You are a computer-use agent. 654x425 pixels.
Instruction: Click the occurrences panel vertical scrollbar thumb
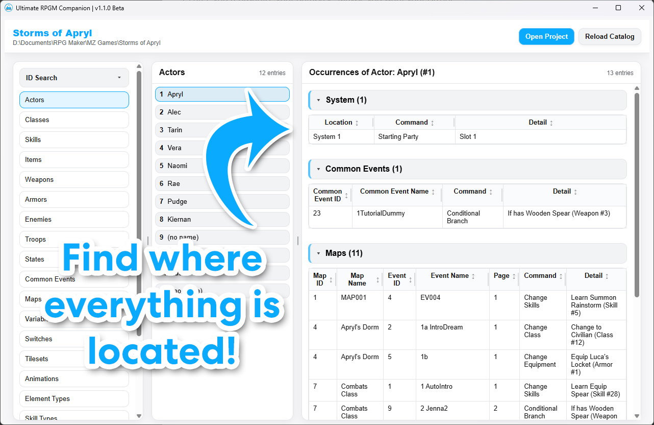point(637,195)
